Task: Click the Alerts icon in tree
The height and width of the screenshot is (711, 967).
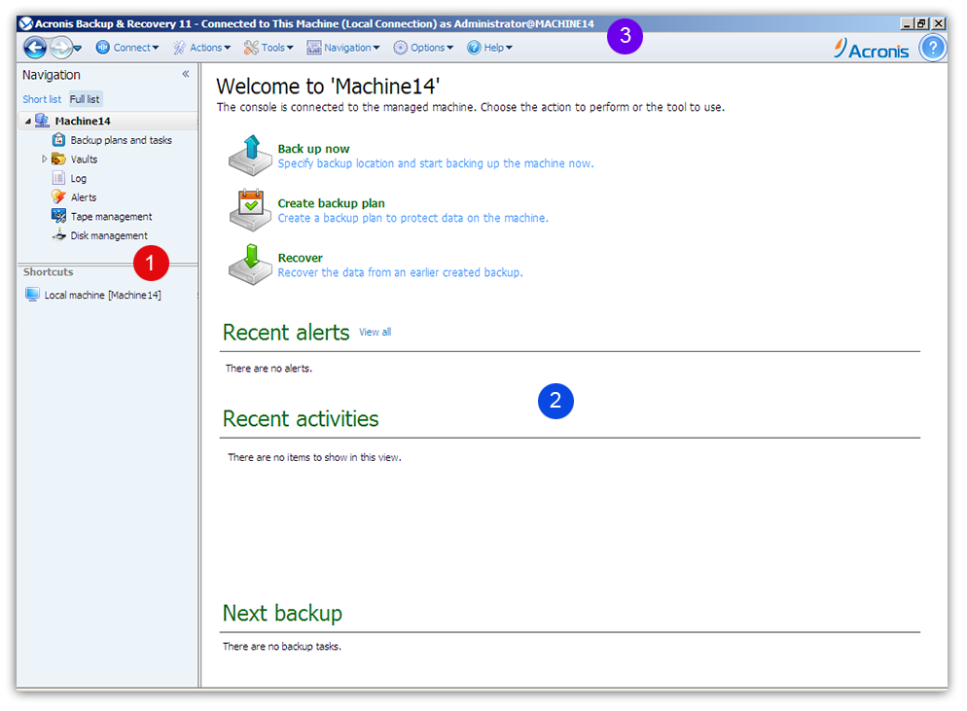Action: [58, 196]
